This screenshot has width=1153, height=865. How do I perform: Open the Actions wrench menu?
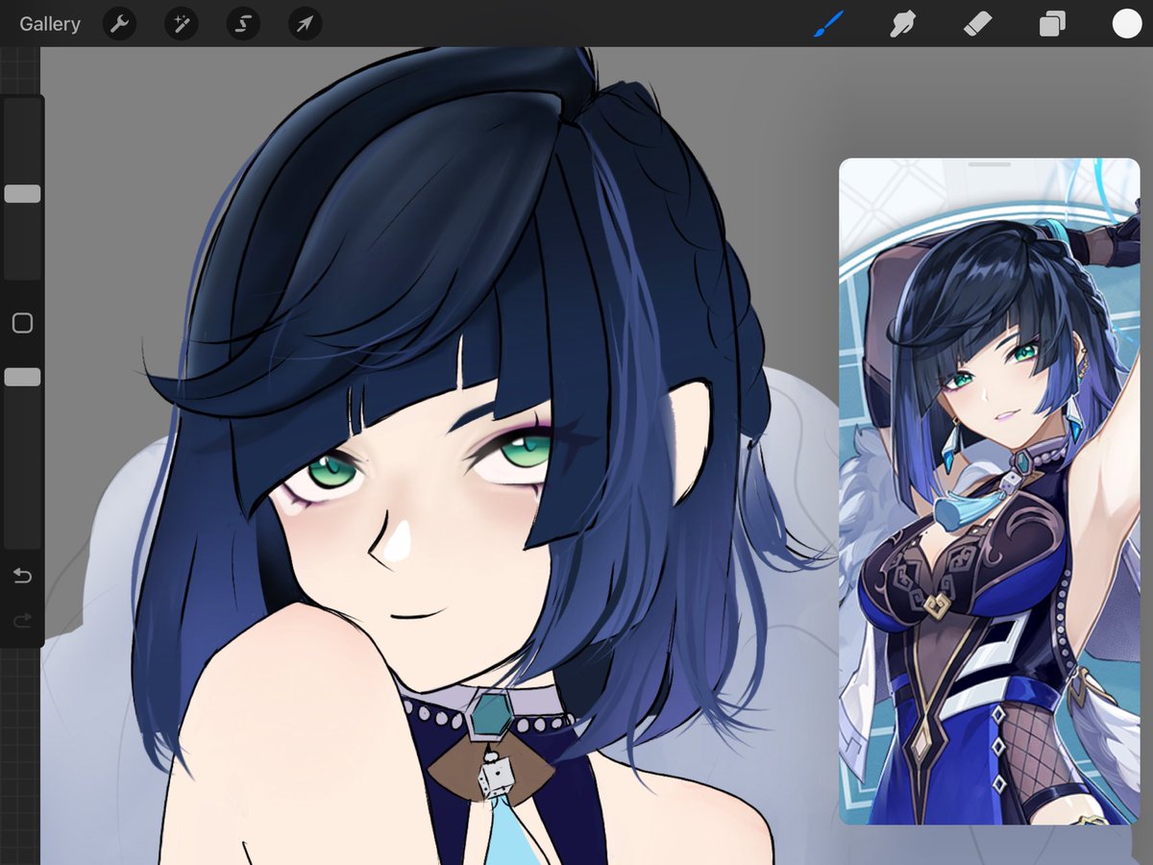[119, 24]
